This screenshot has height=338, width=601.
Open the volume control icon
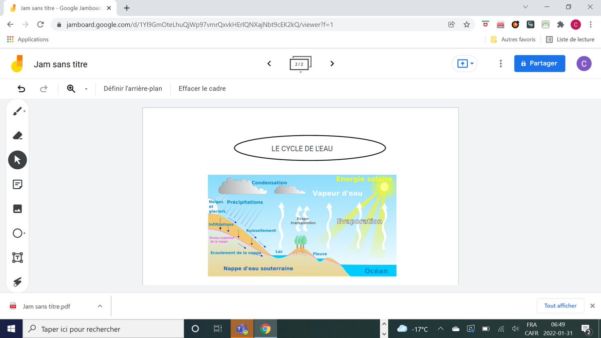click(x=515, y=329)
